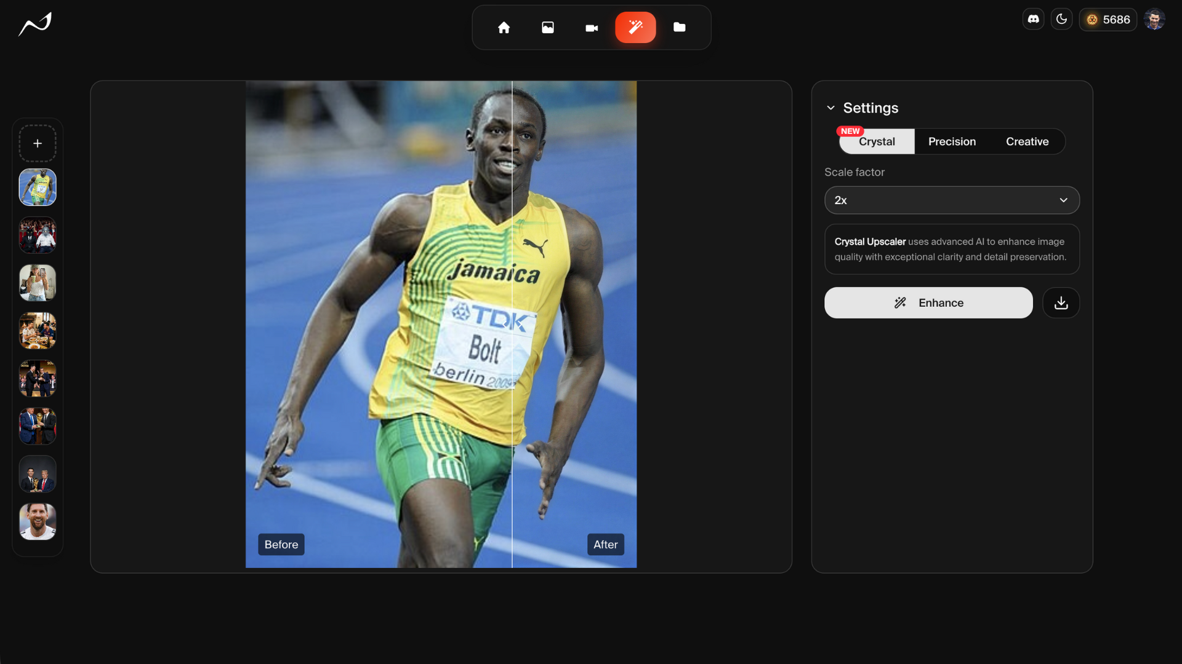Click the download result icon beside Enhance
Viewport: 1182px width, 664px height.
pos(1061,302)
